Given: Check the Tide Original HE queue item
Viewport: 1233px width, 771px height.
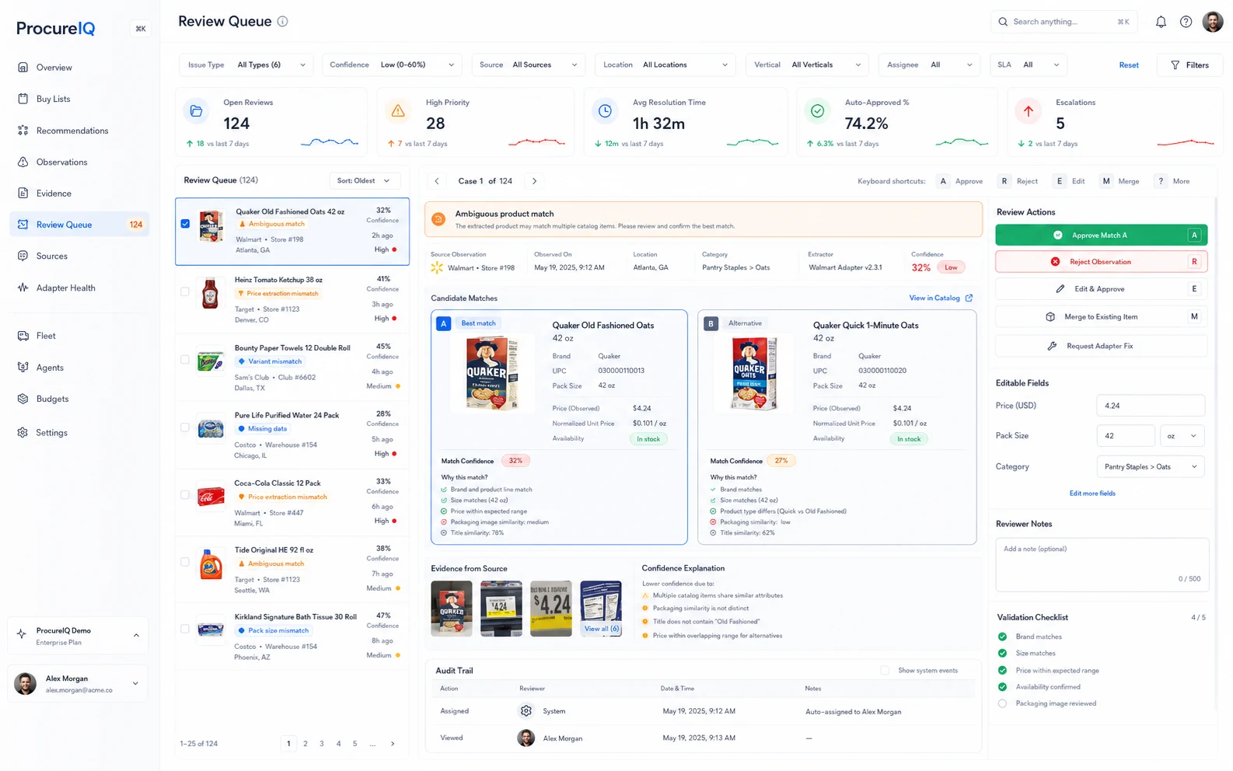Looking at the screenshot, I should click(185, 562).
